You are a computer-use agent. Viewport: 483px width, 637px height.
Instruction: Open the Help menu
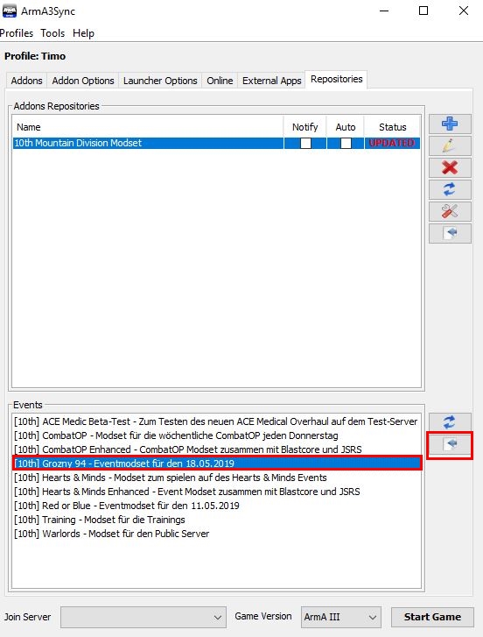[83, 33]
